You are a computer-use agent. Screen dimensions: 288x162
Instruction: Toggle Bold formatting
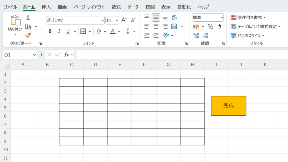click(x=50, y=31)
